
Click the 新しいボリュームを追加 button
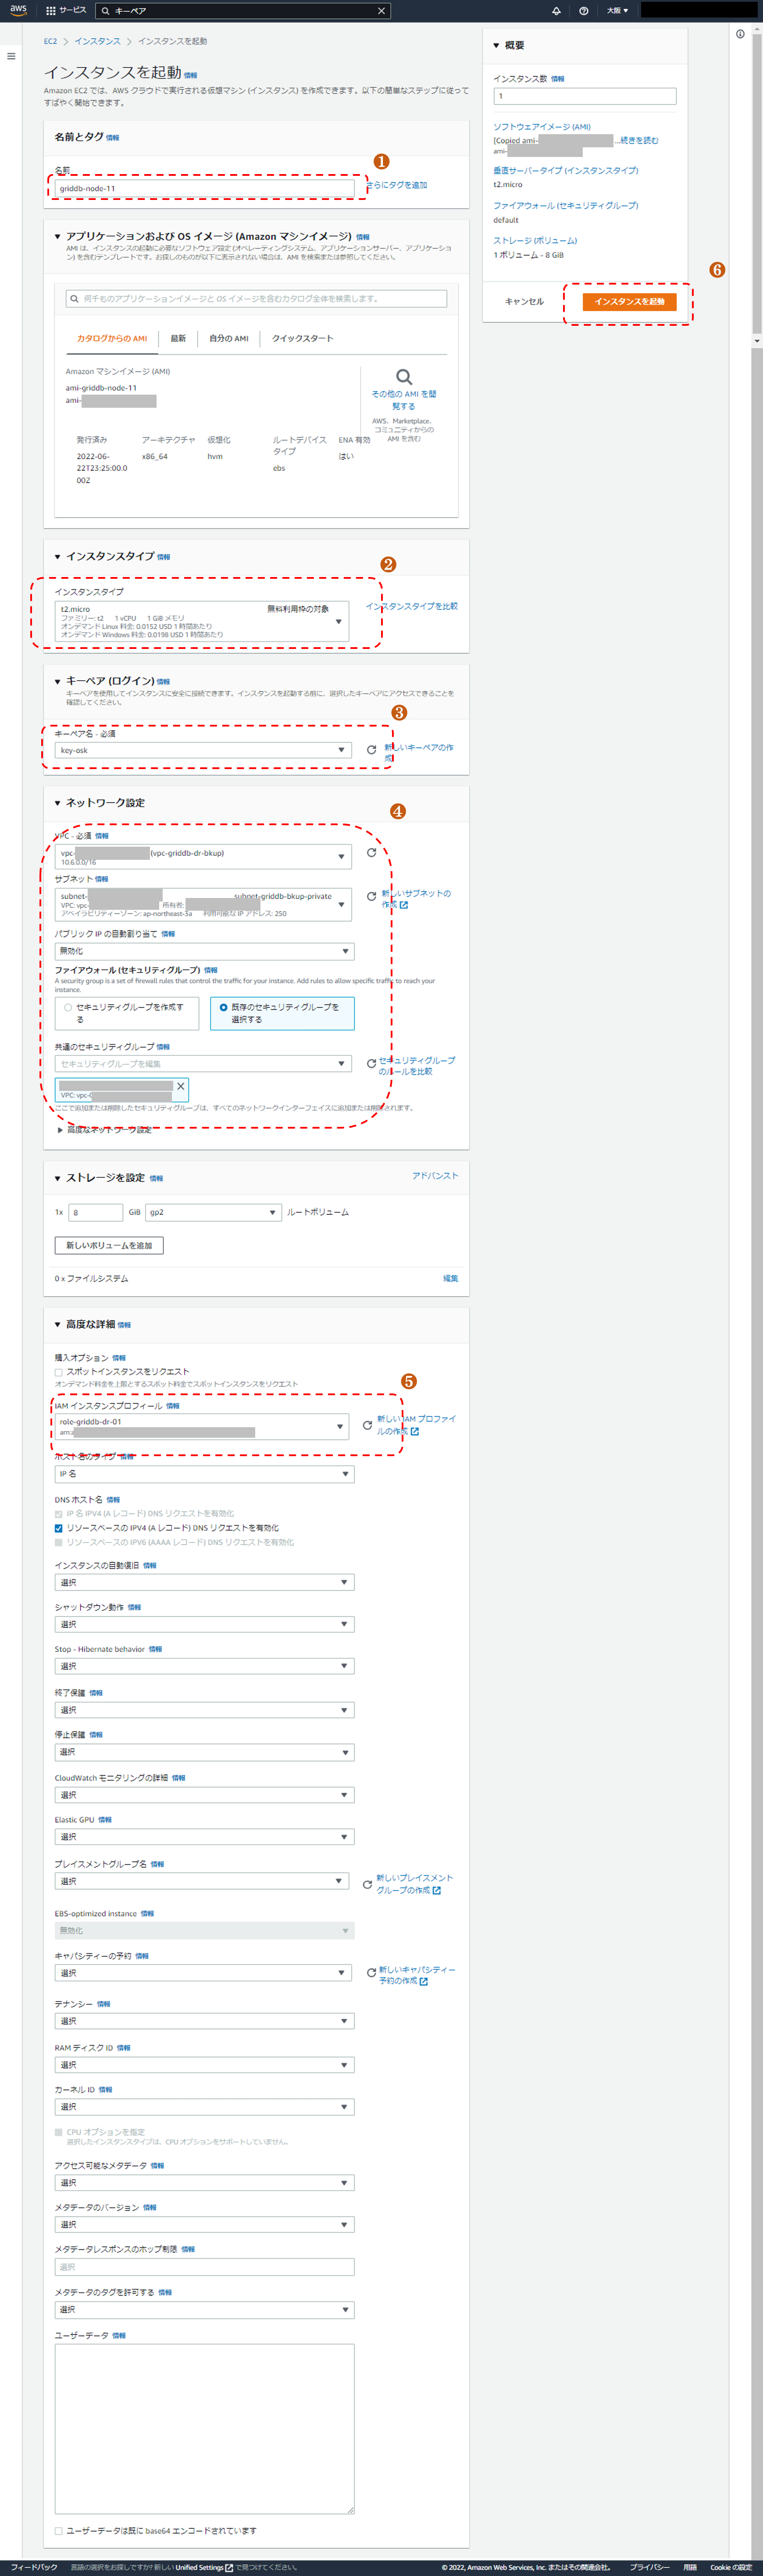(x=109, y=1245)
